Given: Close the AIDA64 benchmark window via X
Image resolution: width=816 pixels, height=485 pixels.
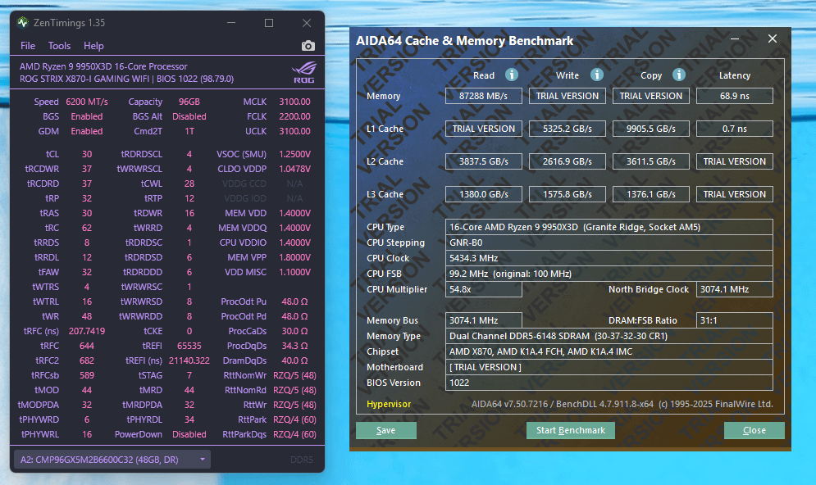Looking at the screenshot, I should pos(773,39).
